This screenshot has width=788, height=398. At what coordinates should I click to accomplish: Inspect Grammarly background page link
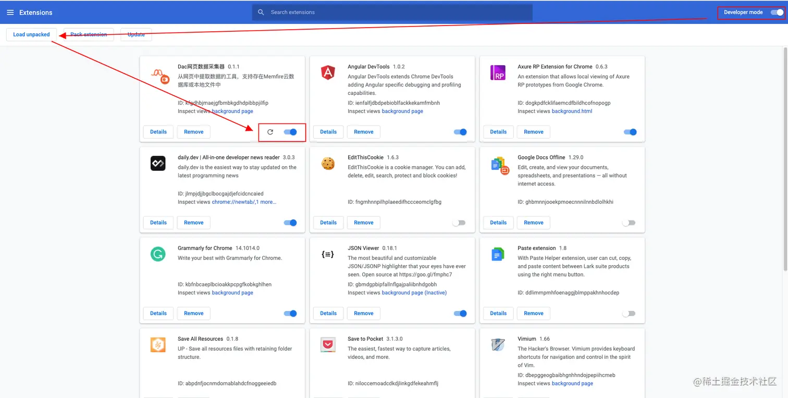coord(232,292)
